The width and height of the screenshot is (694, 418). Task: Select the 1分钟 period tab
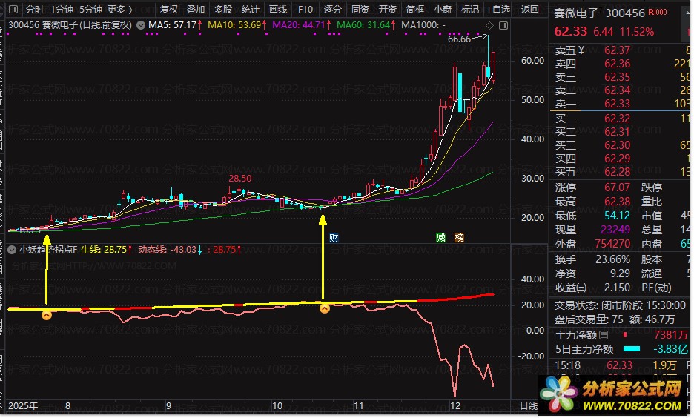pyautogui.click(x=61, y=9)
